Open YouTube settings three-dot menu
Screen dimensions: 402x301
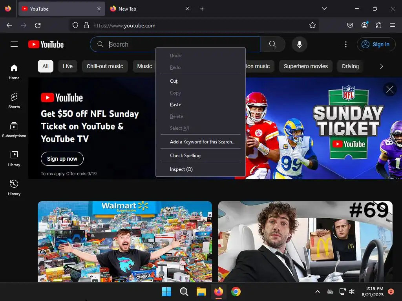coord(345,44)
